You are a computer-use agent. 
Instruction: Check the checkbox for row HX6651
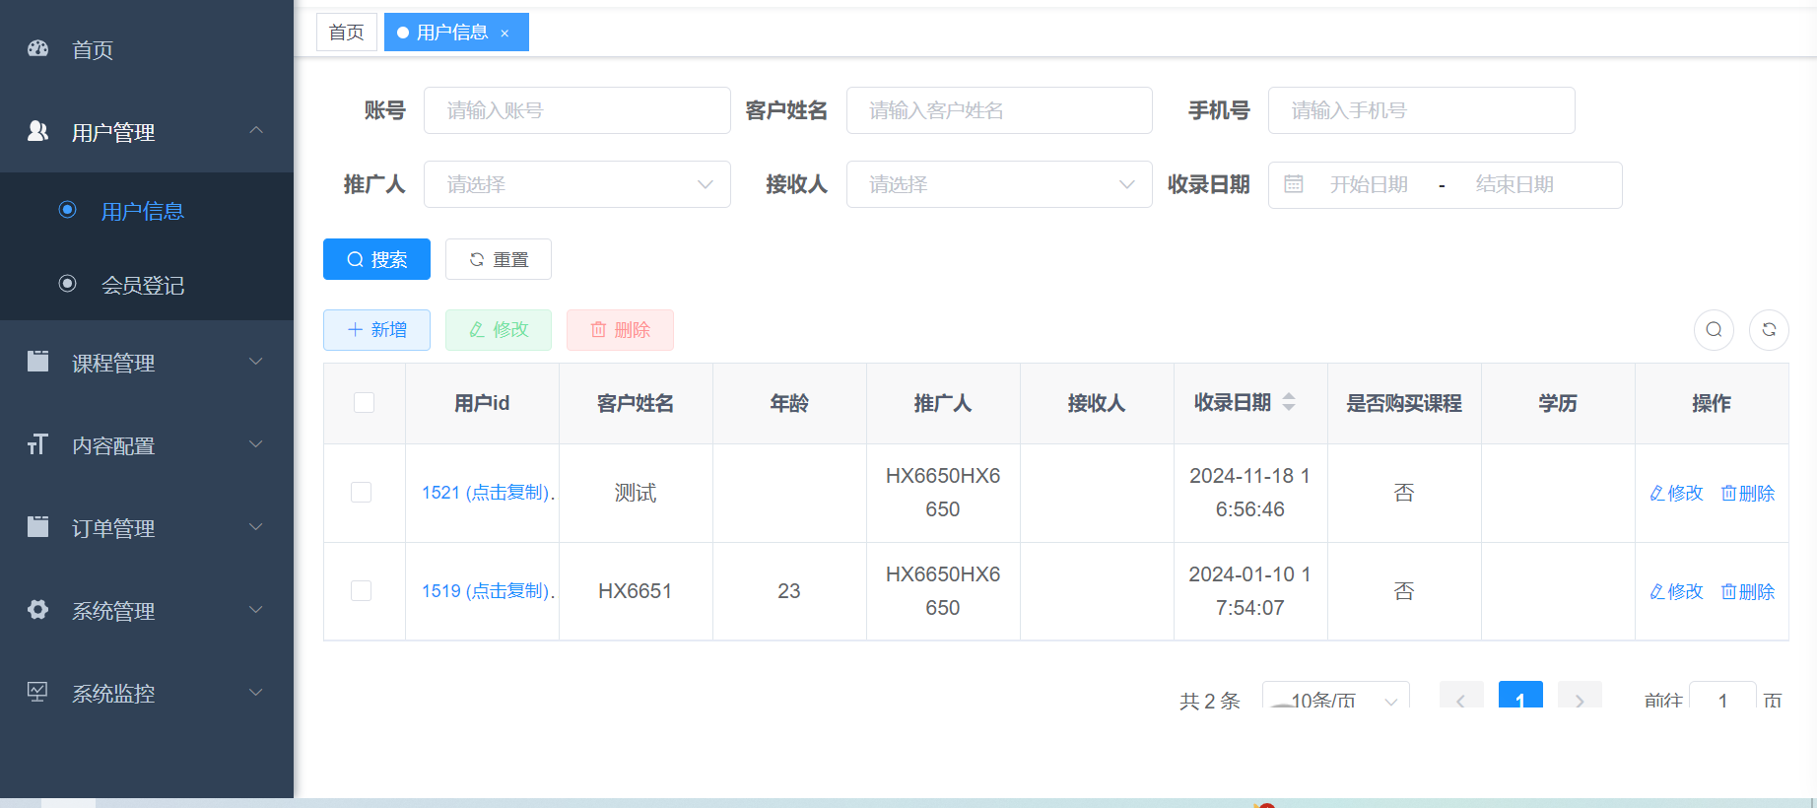(362, 591)
